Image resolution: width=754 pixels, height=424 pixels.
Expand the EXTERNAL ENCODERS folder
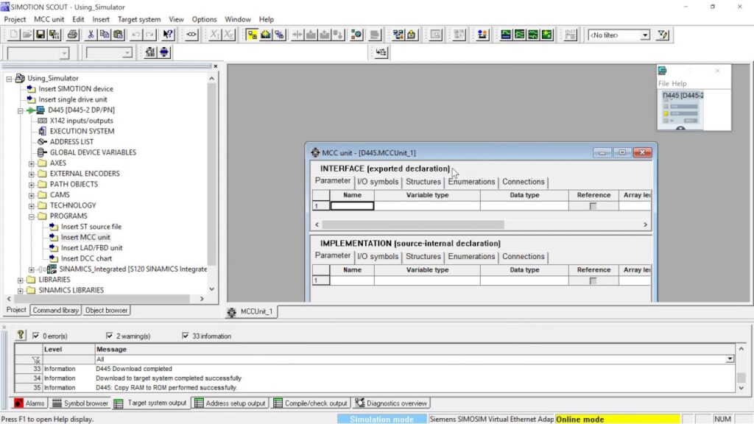point(31,174)
